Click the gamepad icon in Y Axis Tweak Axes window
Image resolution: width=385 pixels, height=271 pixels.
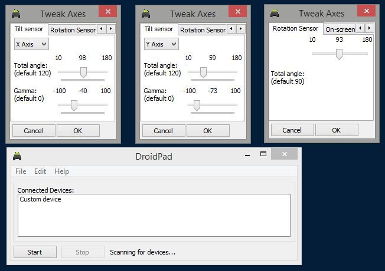click(146, 14)
